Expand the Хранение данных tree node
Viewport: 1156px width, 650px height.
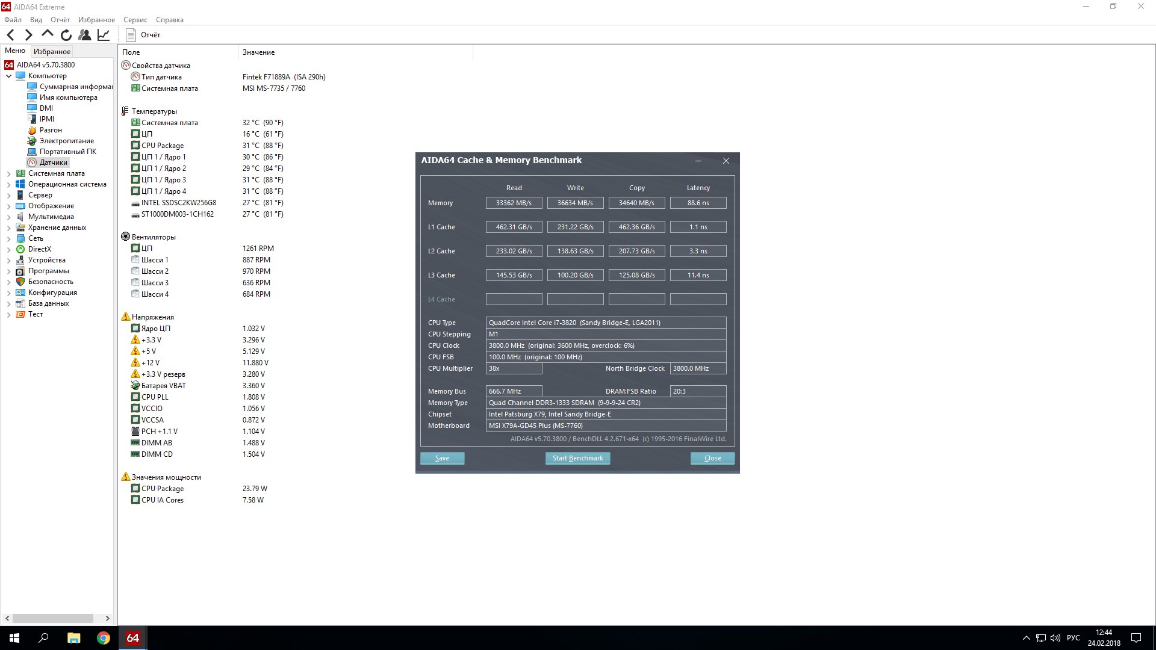8,227
